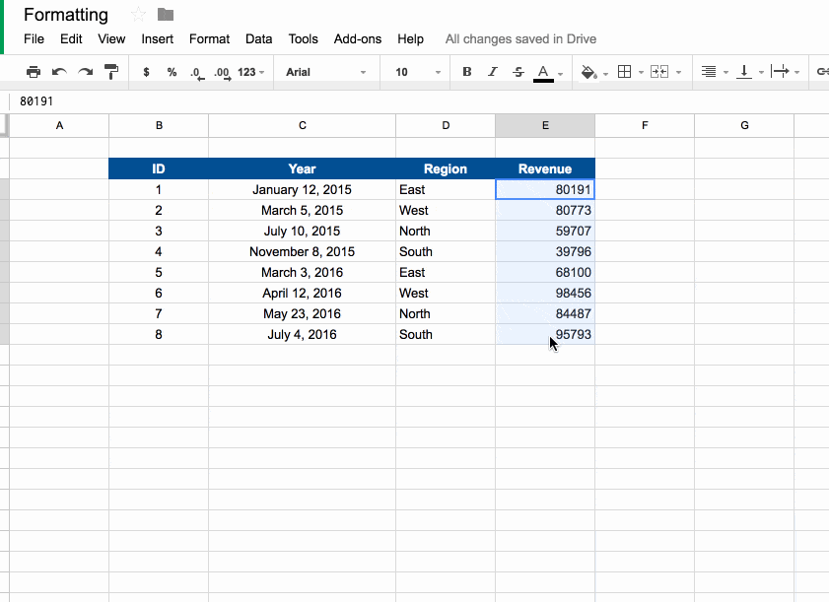
Task: Select the Paint format tool
Action: coord(111,72)
